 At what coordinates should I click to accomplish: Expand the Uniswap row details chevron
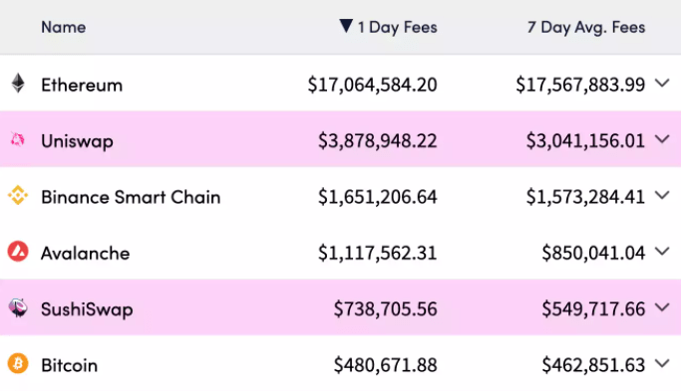[662, 139]
